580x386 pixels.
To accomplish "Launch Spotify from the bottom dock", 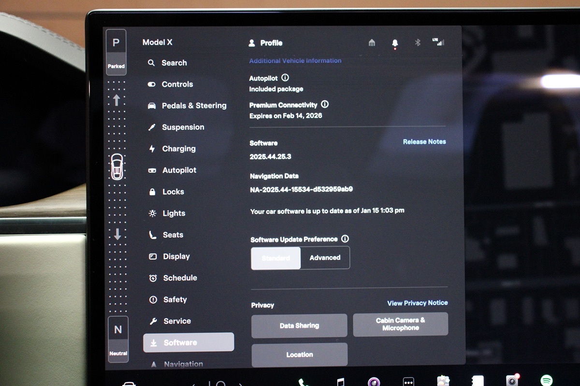I will tap(547, 380).
